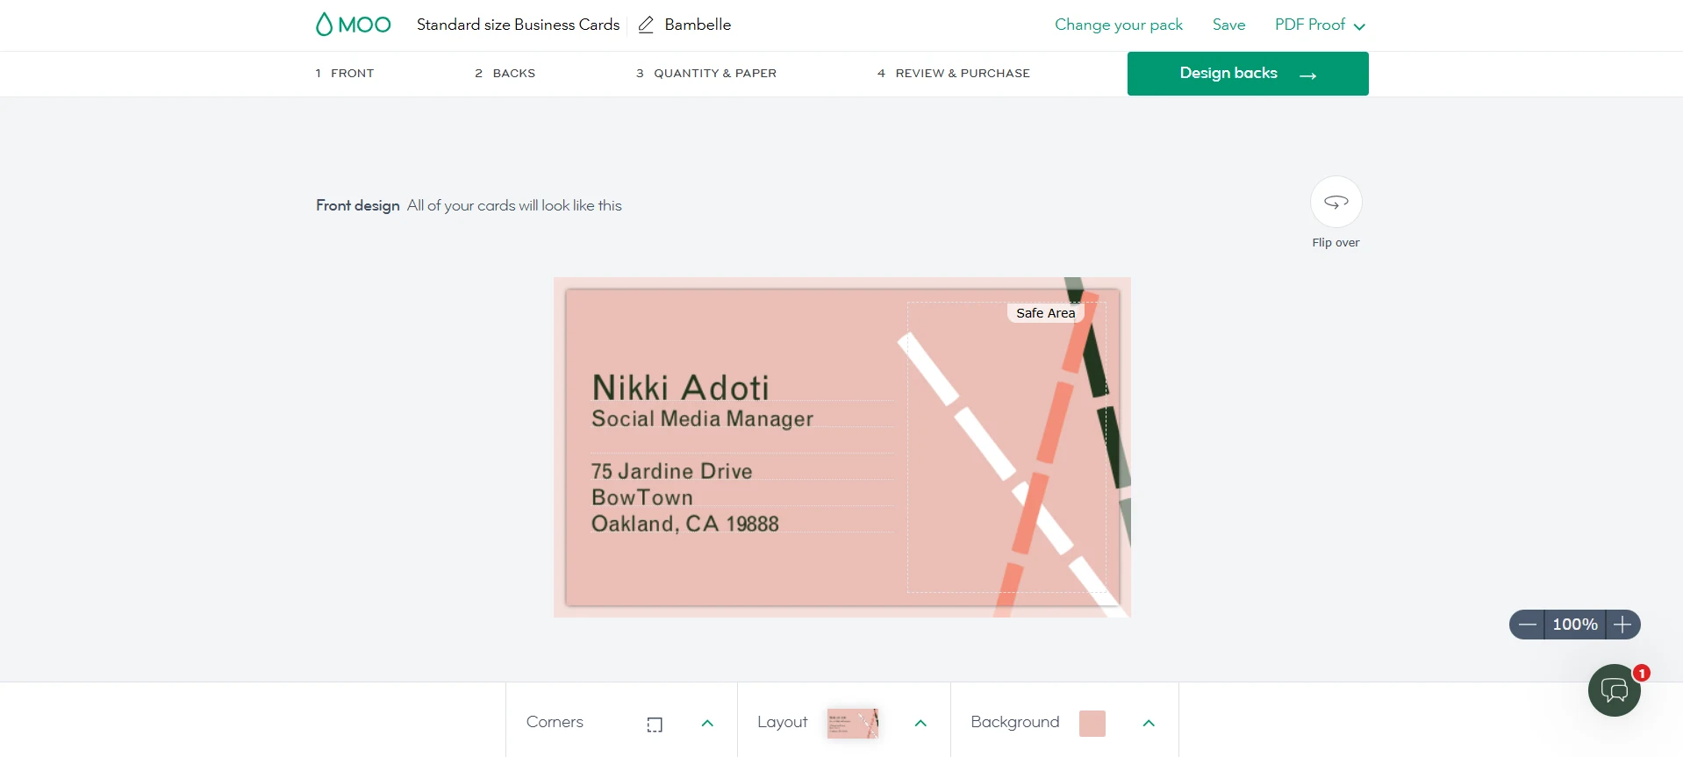Screen dimensions: 1683x757
Task: Go to step 4 Review & Purchase
Action: pos(954,73)
